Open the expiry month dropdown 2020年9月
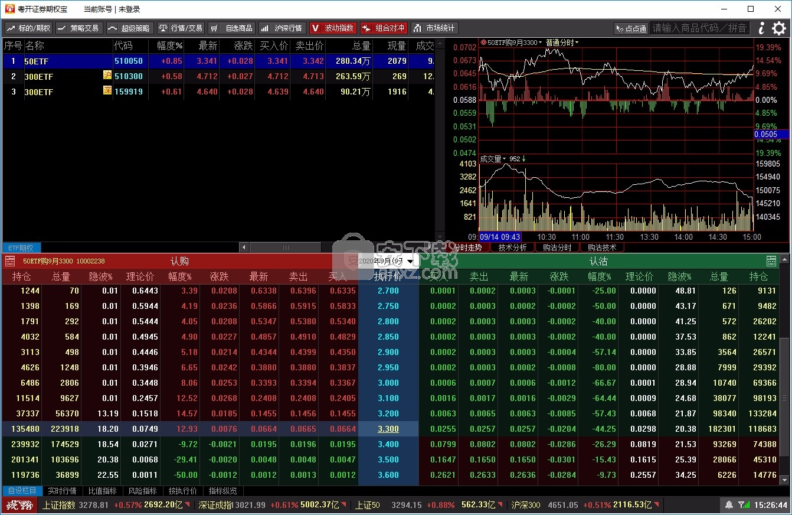Viewport: 792px width, 515px height. click(388, 260)
